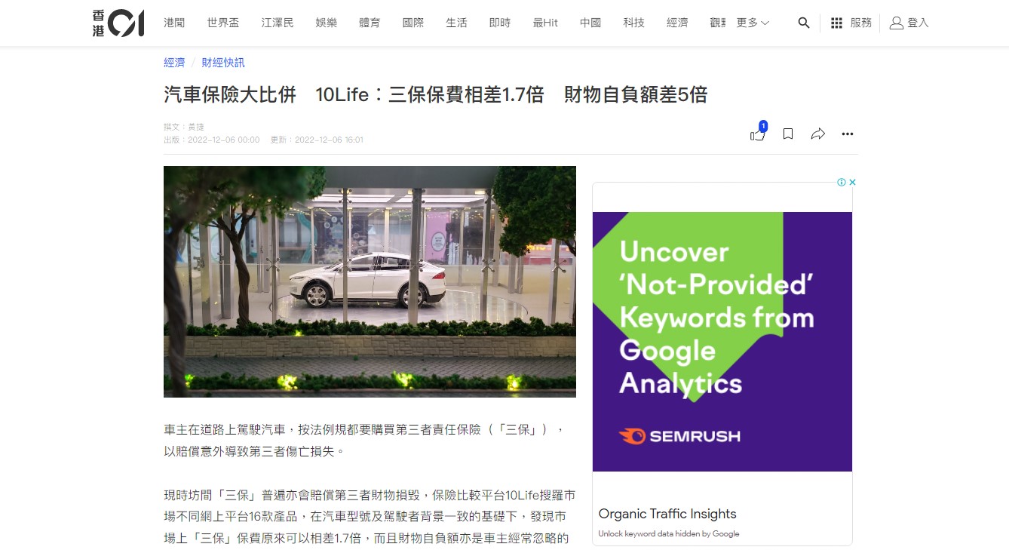This screenshot has height=550, width=1009.
Task: Go to the 港聞 section
Action: pos(174,23)
